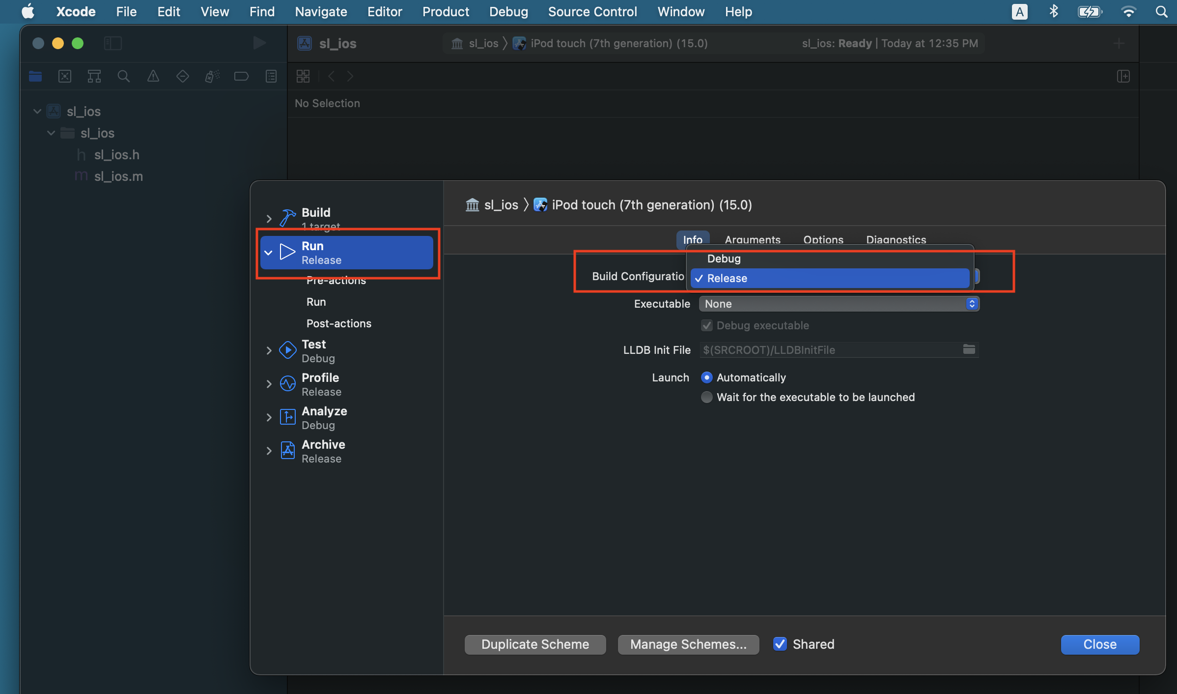The height and width of the screenshot is (694, 1177).
Task: Click the run play button in toolbar
Action: pyautogui.click(x=259, y=43)
